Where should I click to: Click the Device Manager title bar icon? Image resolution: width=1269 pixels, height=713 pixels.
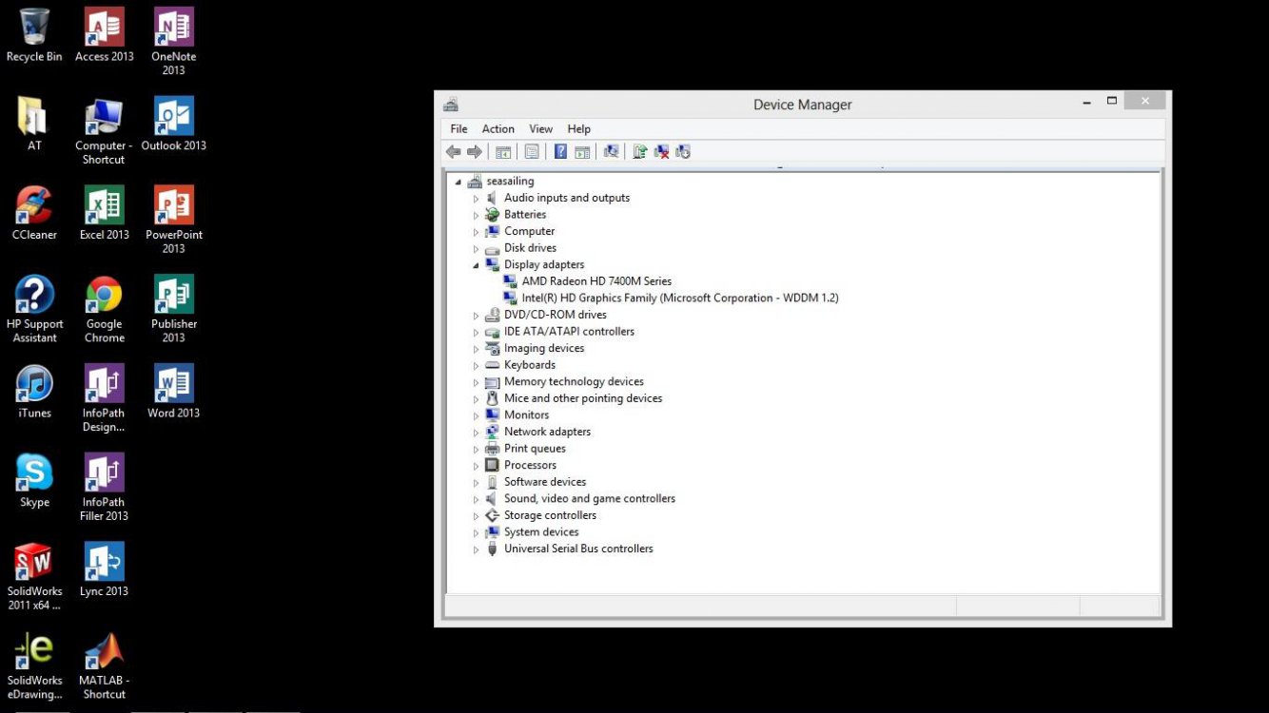click(x=451, y=105)
